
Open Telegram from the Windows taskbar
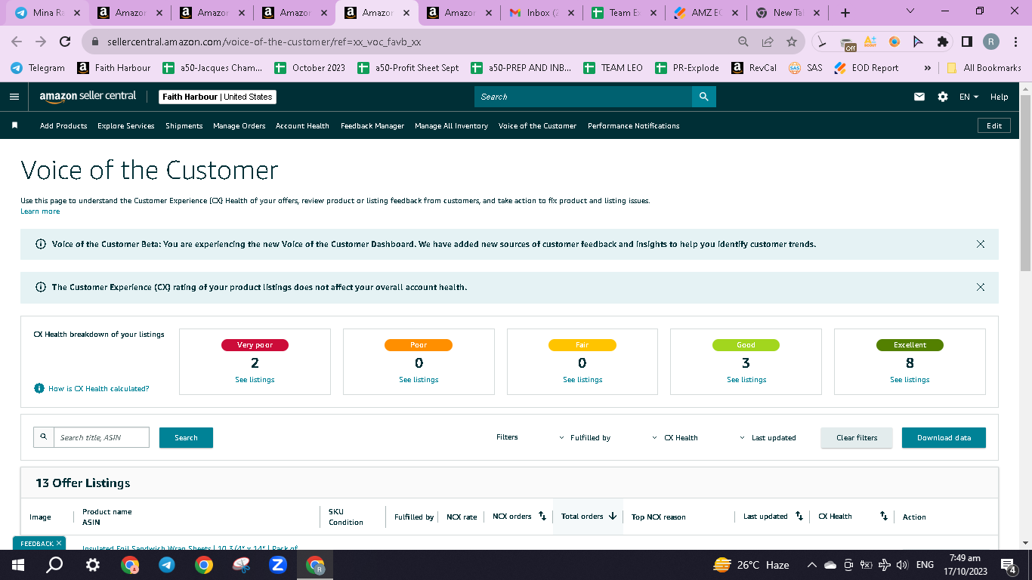[167, 565]
